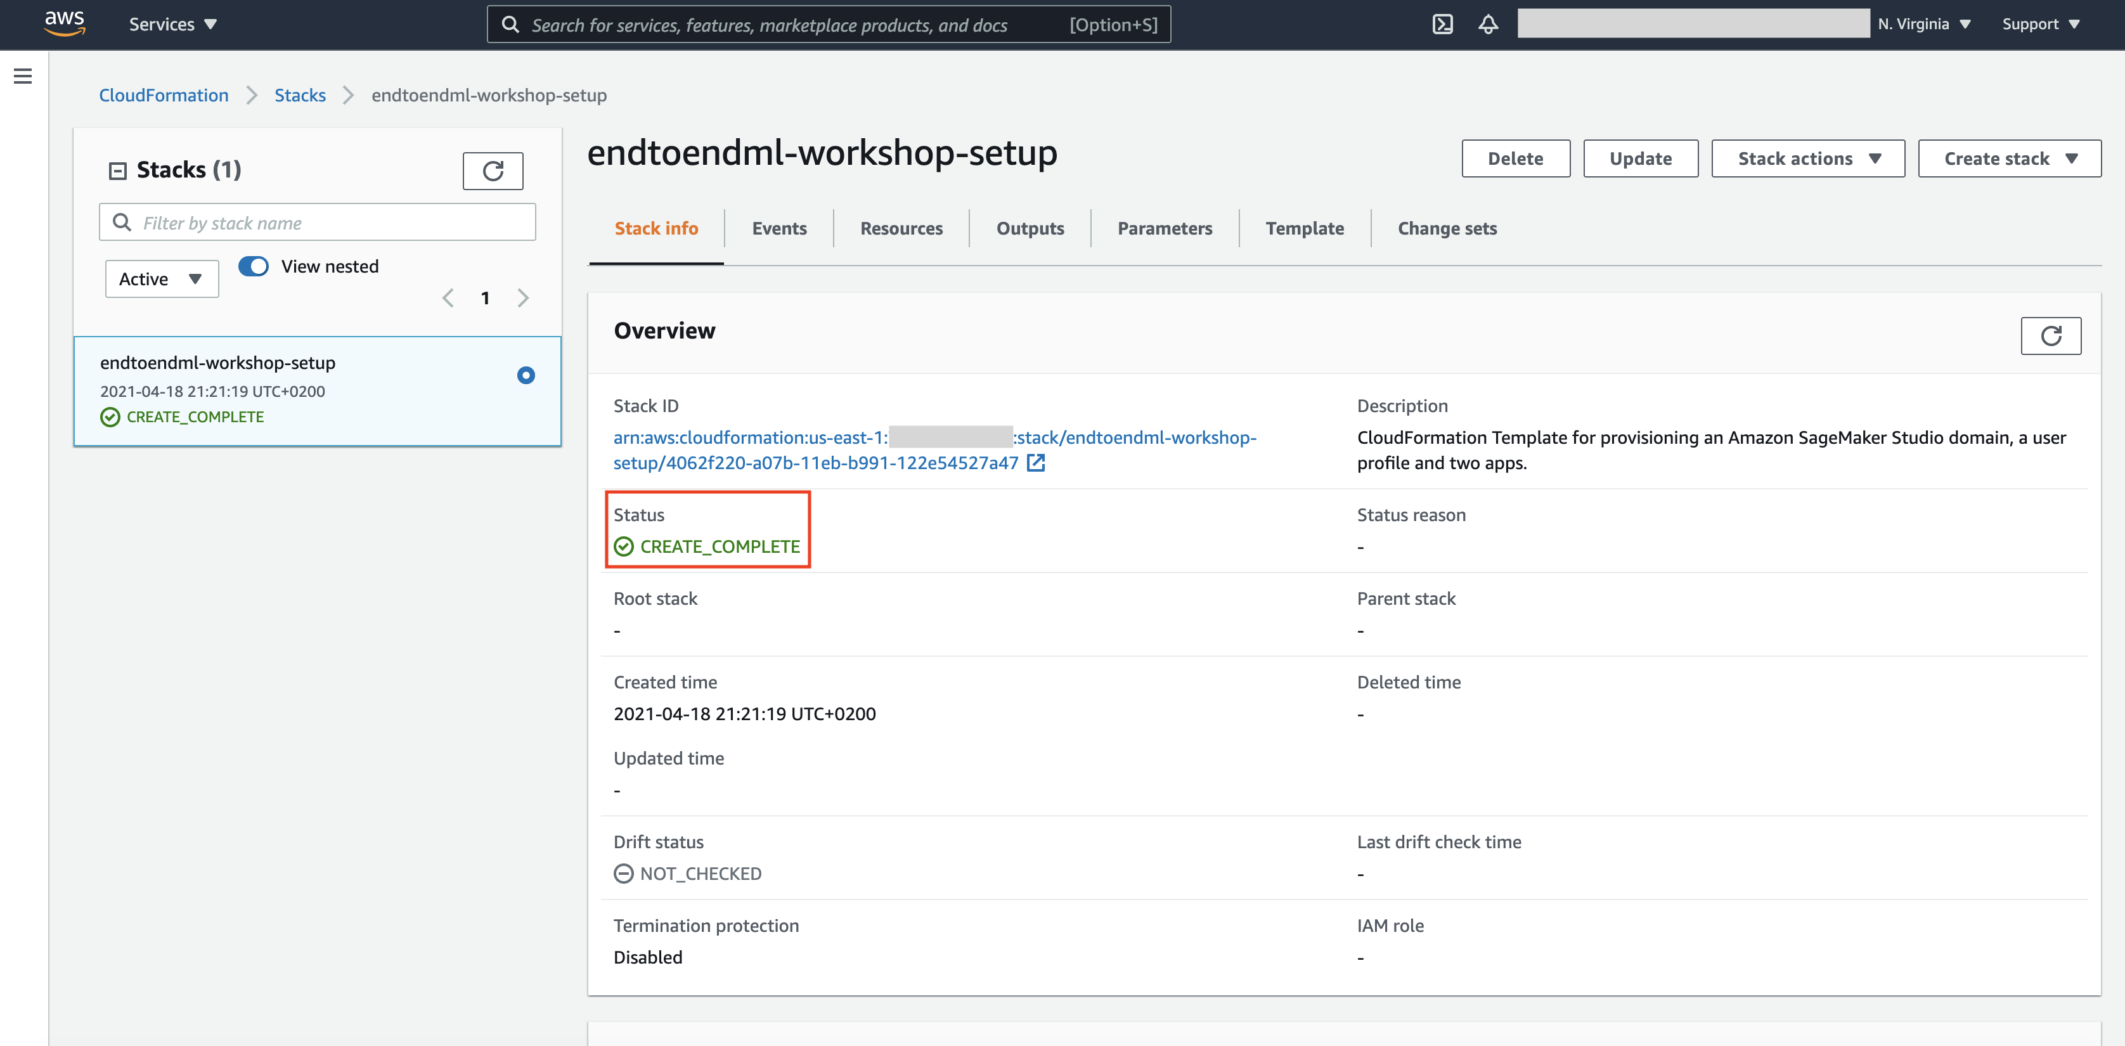This screenshot has height=1046, width=2125.
Task: Click the Last drift check time label
Action: click(x=1438, y=843)
